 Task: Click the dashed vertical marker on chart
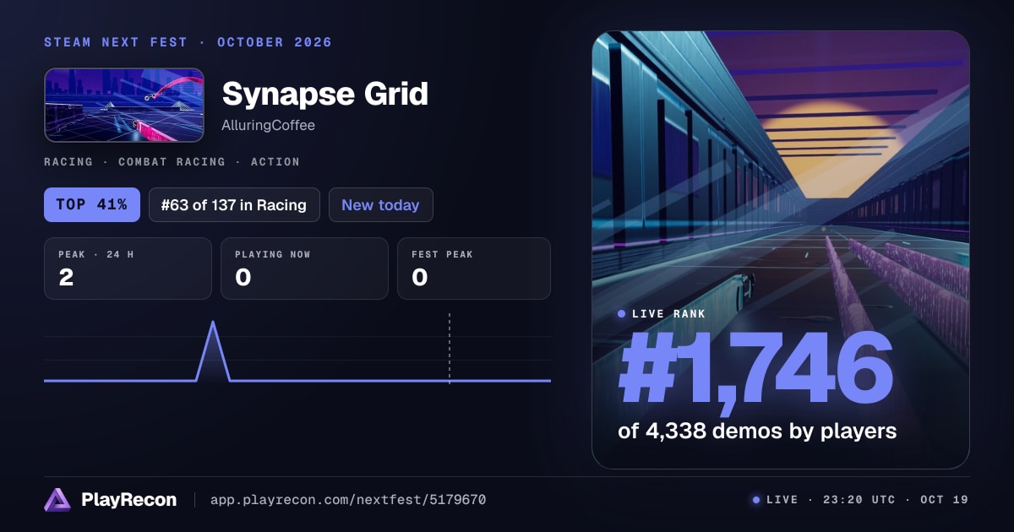(450, 349)
